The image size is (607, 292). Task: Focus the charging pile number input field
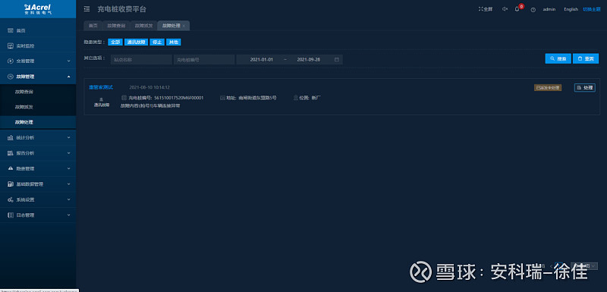[204, 60]
